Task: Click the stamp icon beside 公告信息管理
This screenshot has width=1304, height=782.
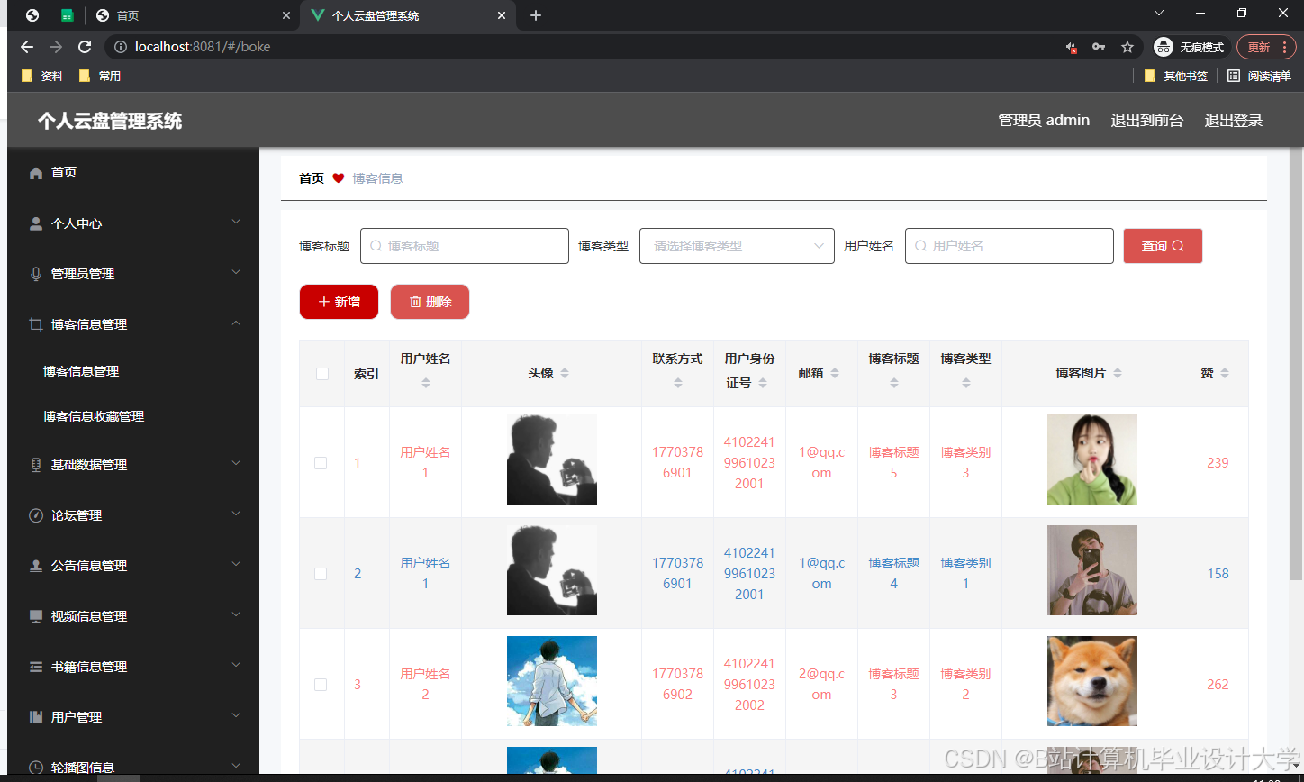Action: pos(36,566)
